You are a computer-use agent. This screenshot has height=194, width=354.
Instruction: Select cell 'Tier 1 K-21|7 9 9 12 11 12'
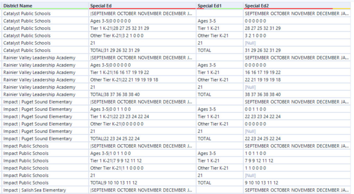142,161
